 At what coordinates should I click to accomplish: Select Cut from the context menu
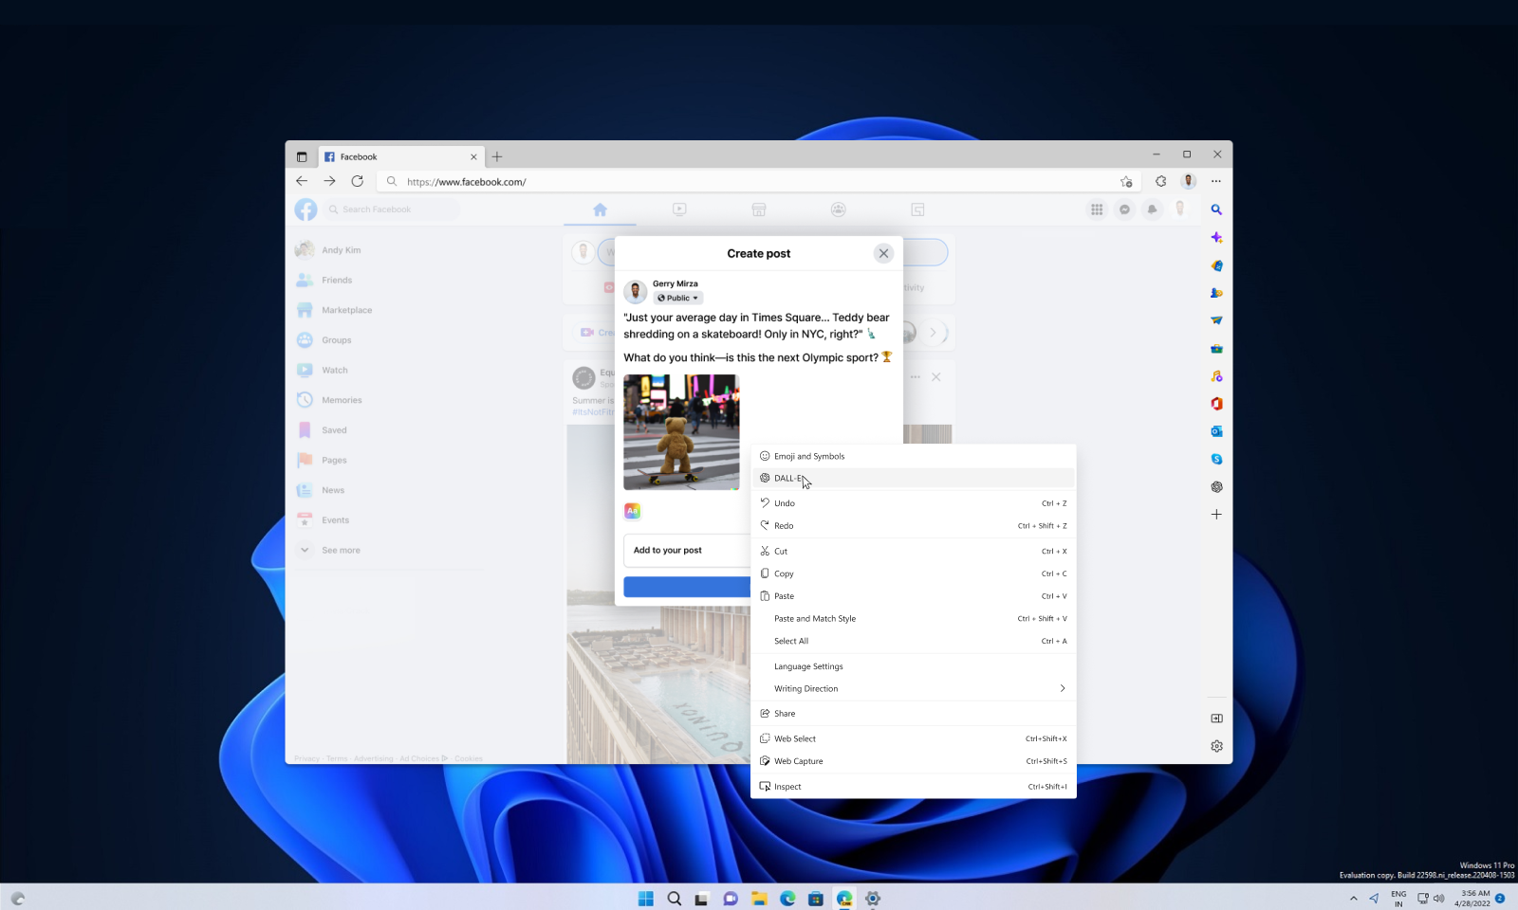[x=913, y=551]
